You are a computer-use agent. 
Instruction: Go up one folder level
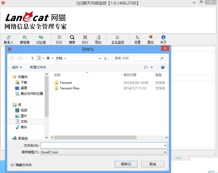(x=32, y=58)
